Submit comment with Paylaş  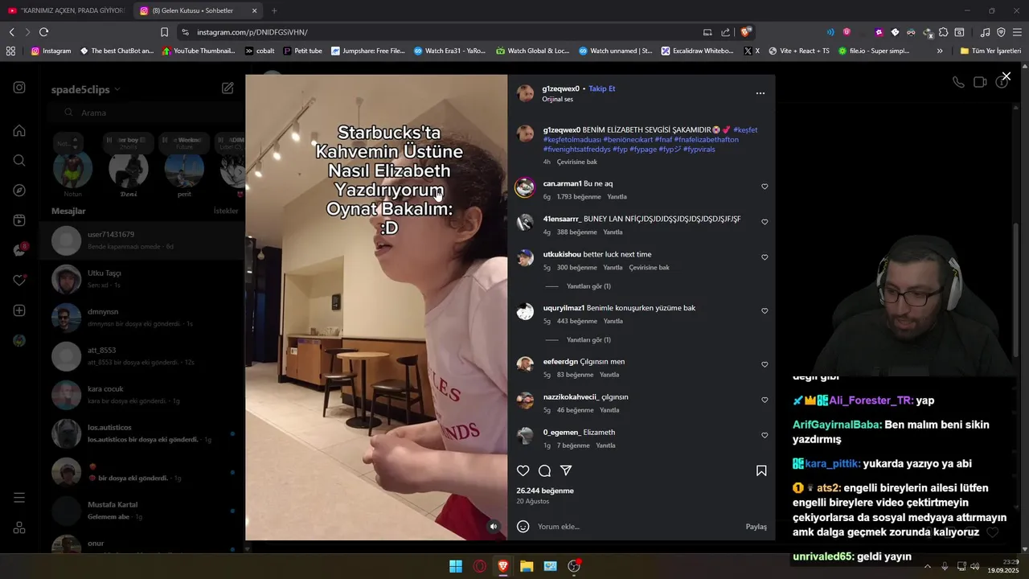pyautogui.click(x=756, y=527)
